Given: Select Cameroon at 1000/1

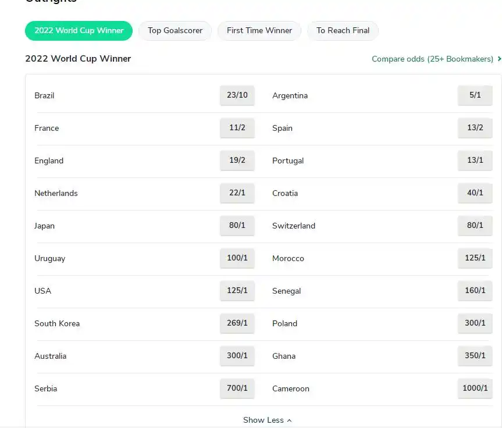Looking at the screenshot, I should pos(475,388).
